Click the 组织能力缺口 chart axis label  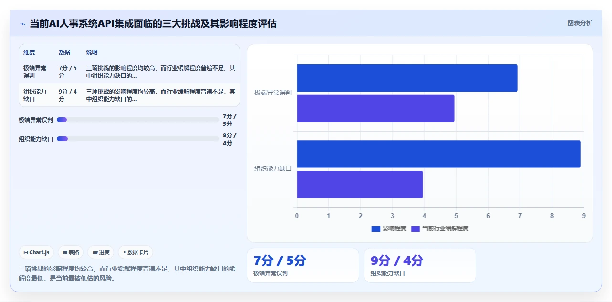[273, 169]
